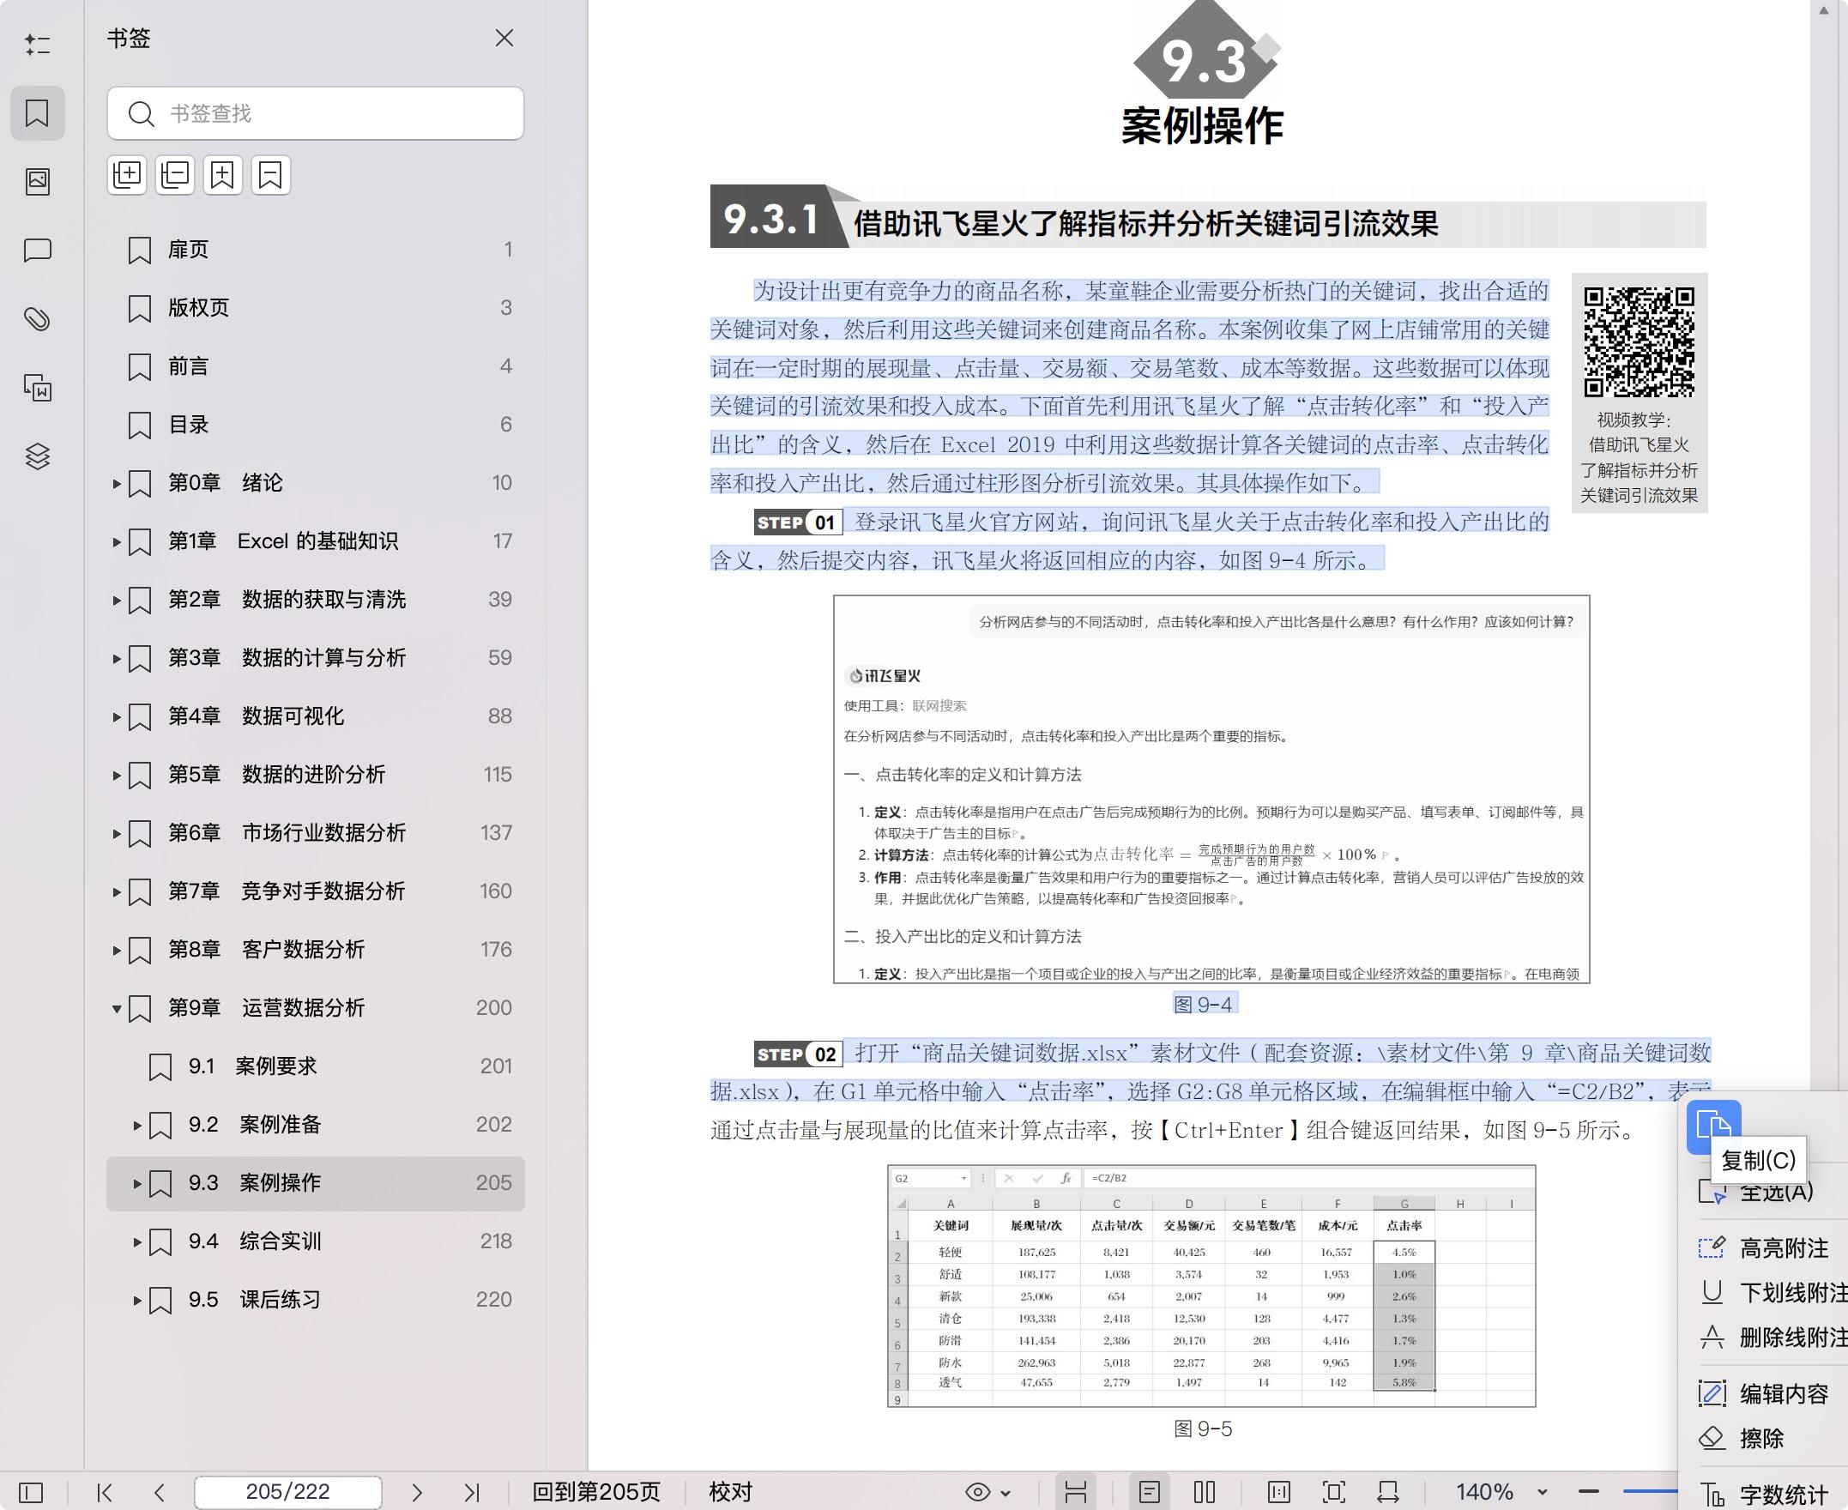Open the convert to Word panel icon

[x=38, y=387]
